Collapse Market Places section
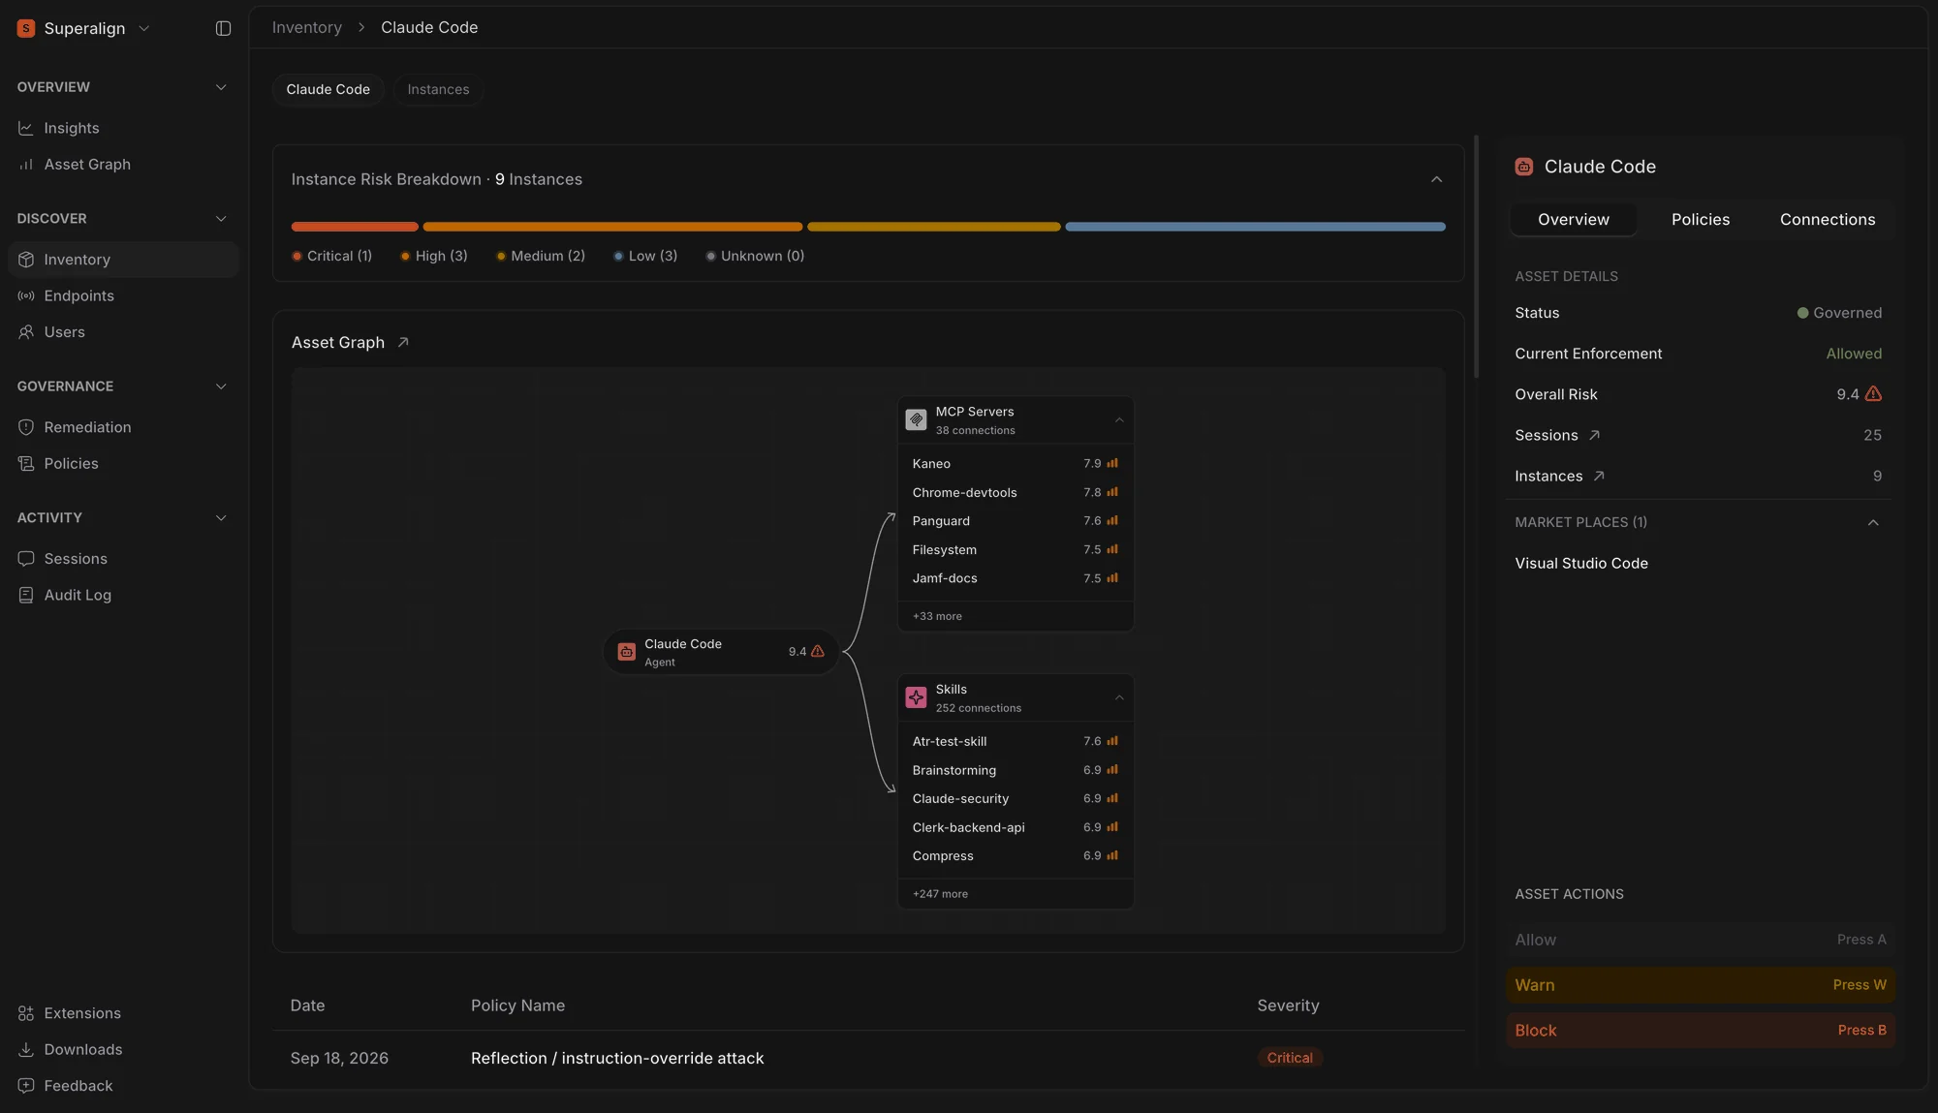Viewport: 1938px width, 1113px height. click(1873, 523)
